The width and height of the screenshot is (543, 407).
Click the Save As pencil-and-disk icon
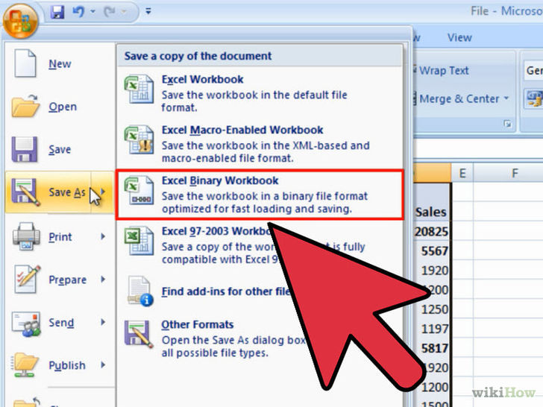coord(25,192)
